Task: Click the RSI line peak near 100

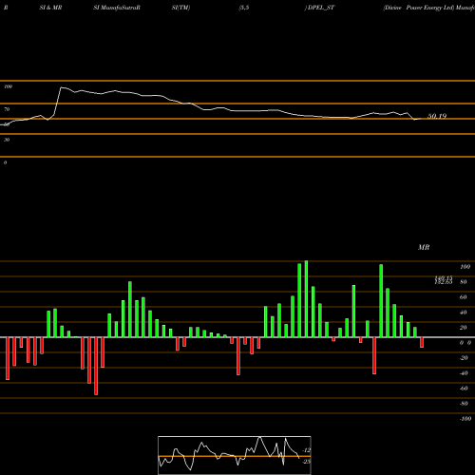Action: [x=62, y=87]
